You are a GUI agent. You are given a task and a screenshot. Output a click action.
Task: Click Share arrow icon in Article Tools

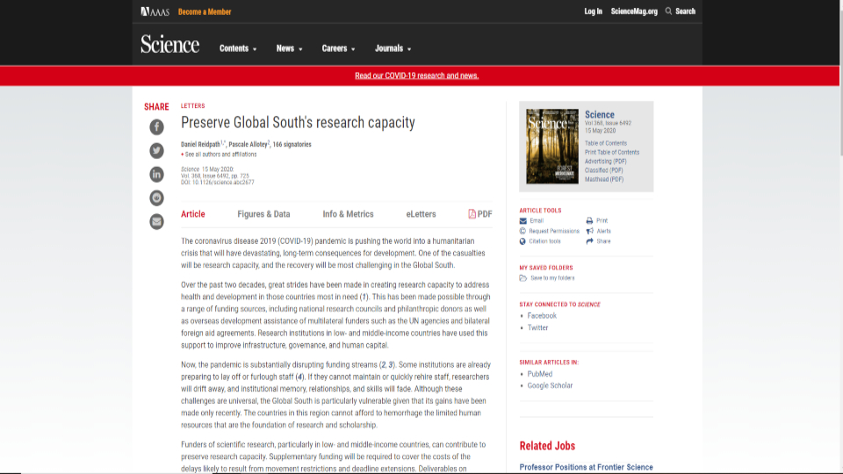[x=590, y=241]
